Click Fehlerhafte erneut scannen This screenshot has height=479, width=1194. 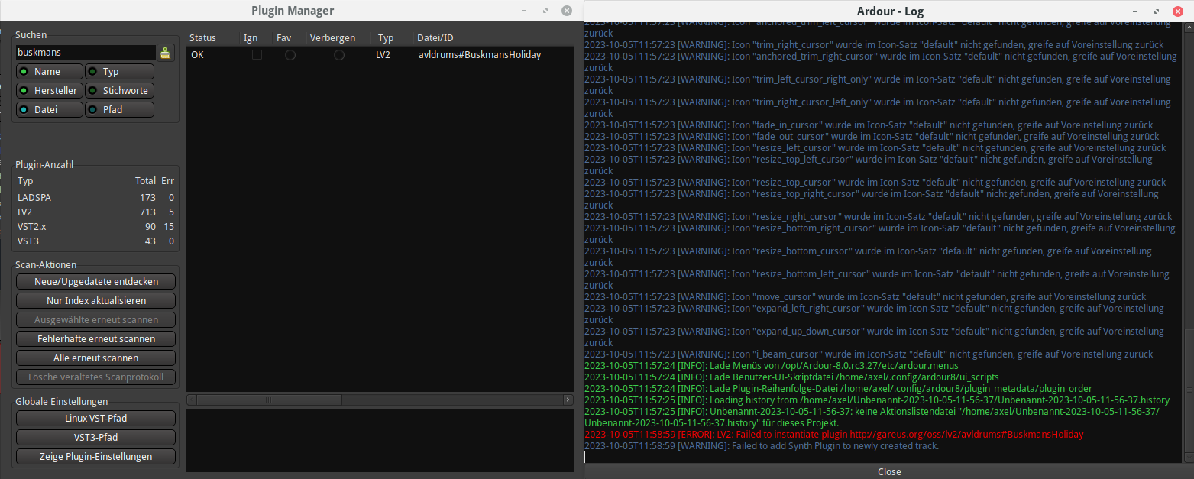[96, 338]
